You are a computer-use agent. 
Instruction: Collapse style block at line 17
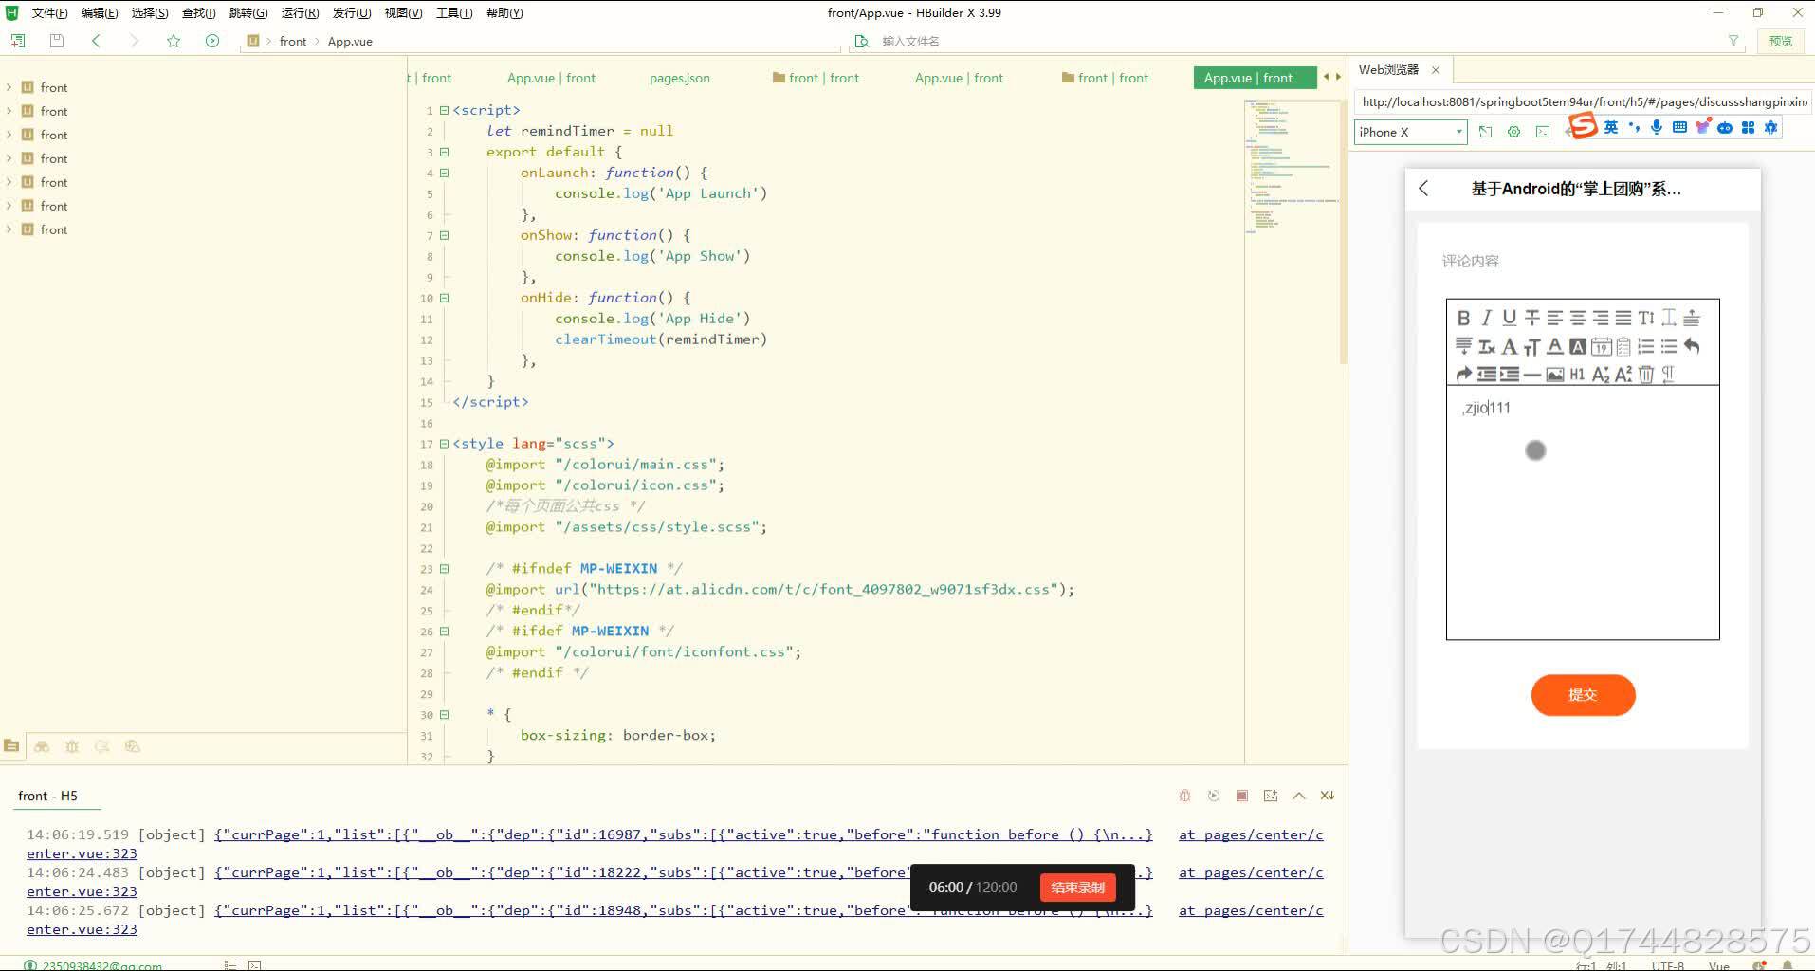pyautogui.click(x=444, y=444)
